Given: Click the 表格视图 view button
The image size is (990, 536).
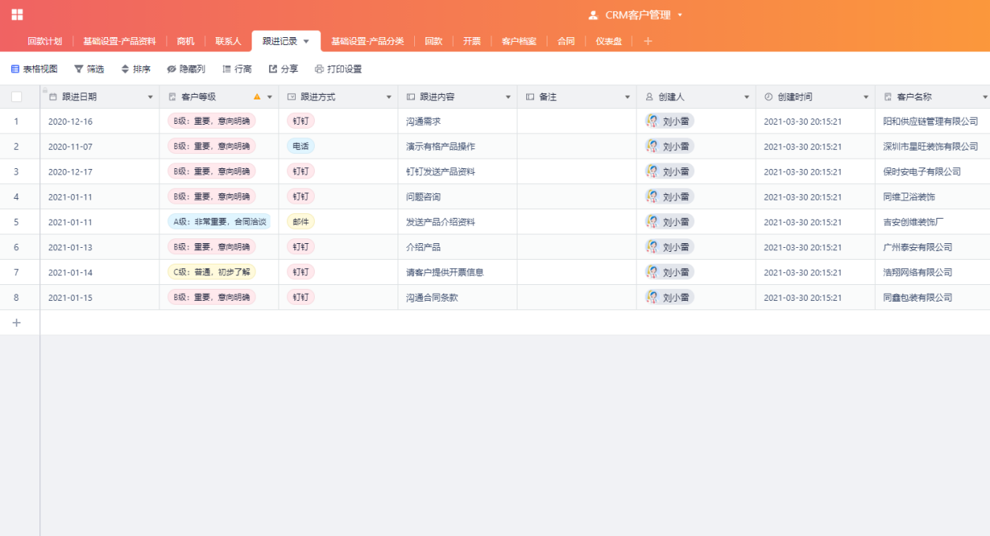Looking at the screenshot, I should [x=34, y=69].
